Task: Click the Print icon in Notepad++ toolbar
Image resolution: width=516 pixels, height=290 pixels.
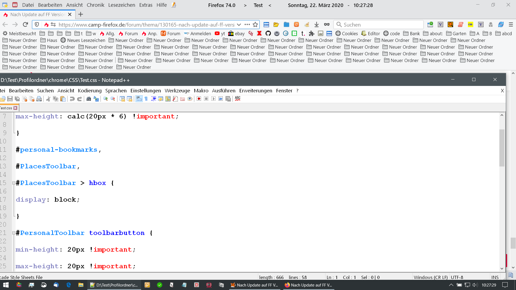Action: coord(39,99)
